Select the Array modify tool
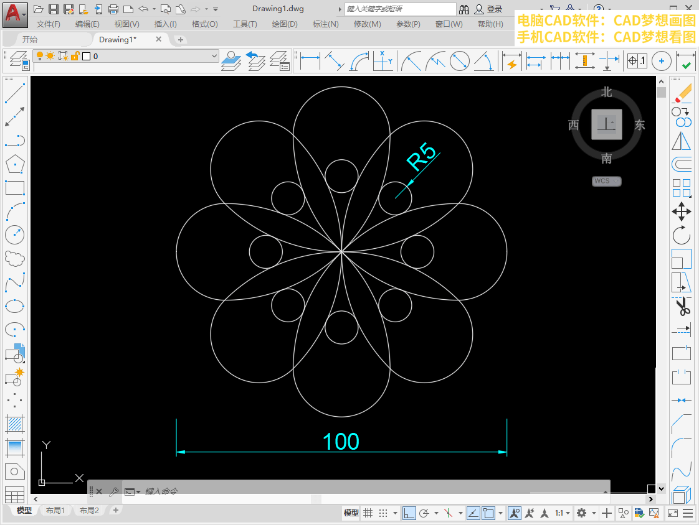Viewport: 699px width, 525px height. pyautogui.click(x=682, y=188)
